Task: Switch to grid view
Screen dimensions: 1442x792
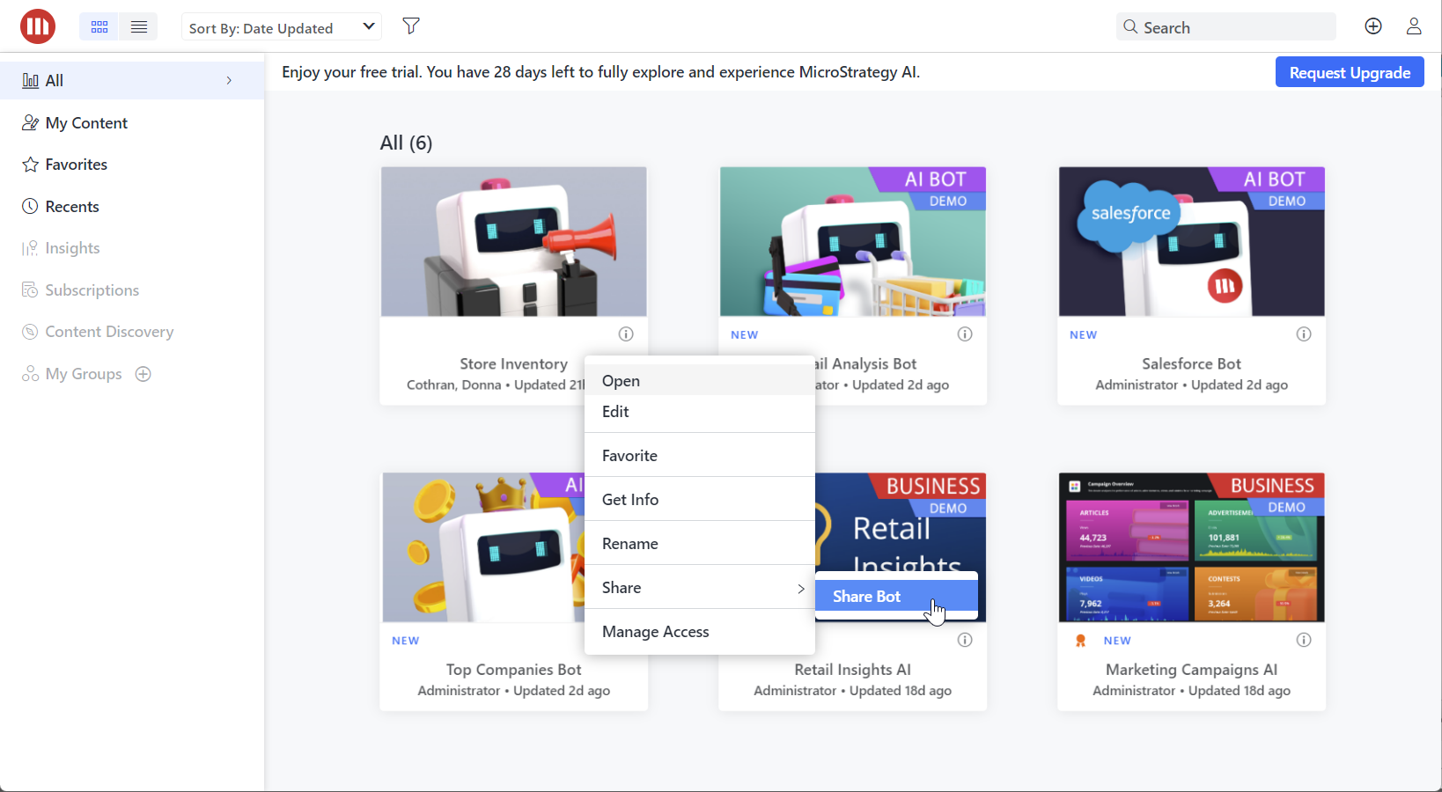Action: (99, 27)
